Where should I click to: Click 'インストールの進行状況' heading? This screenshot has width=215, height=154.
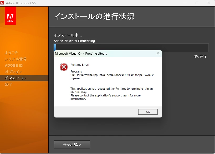pos(94,17)
